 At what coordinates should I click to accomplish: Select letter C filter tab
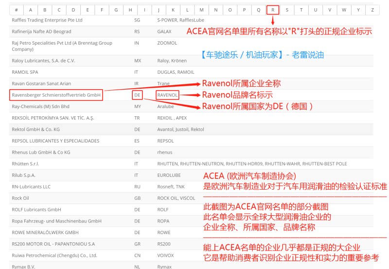click(59, 10)
